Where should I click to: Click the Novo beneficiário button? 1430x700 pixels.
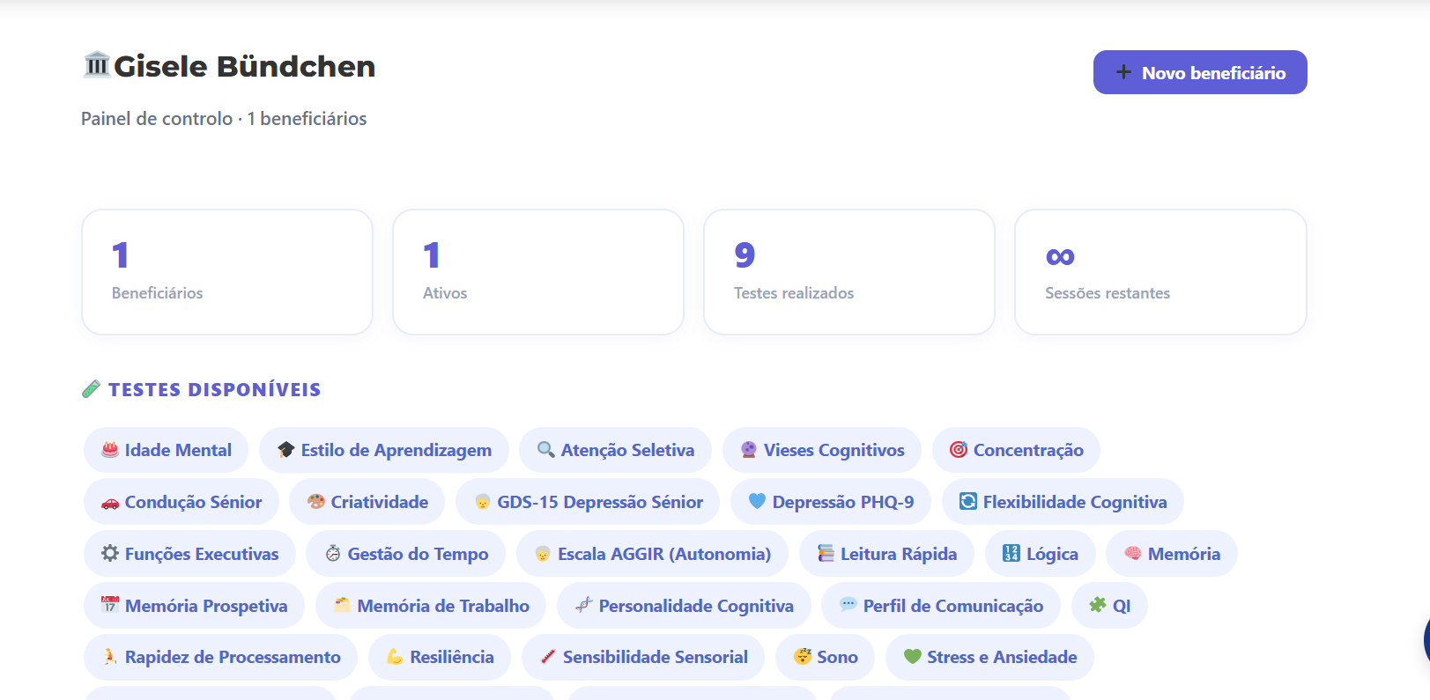[x=1200, y=72]
